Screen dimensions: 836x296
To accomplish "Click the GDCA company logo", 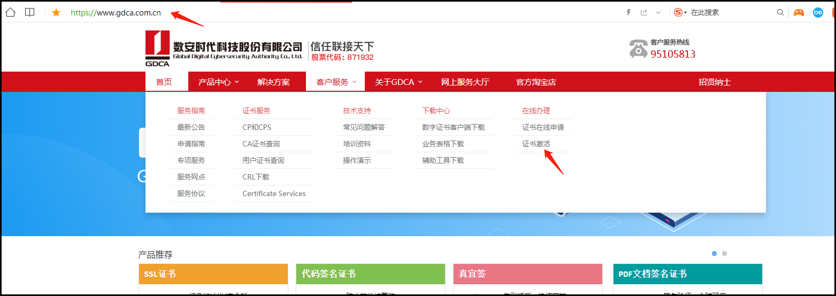I will pos(157,49).
